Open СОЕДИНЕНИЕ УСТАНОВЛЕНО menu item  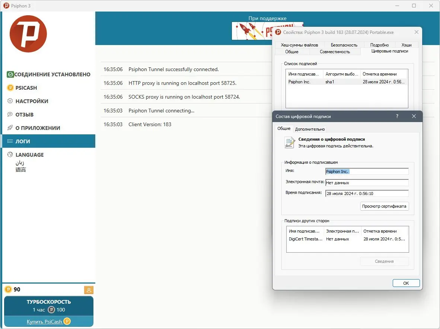point(49,74)
